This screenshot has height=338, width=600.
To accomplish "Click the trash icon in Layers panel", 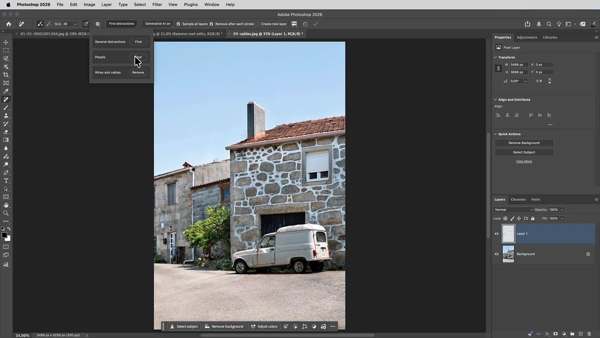I will click(589, 334).
